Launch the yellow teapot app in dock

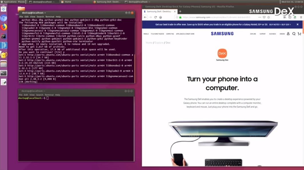pyautogui.click(x=3, y=55)
